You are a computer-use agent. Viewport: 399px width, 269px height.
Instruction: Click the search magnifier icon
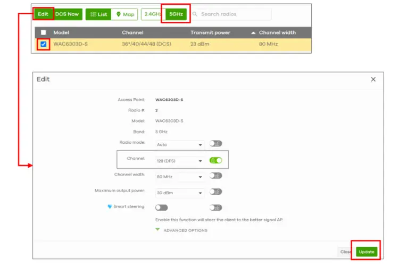click(x=195, y=14)
